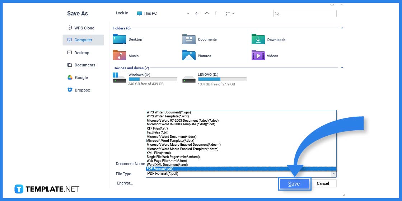Open the view options list icon
Screen dimensions: 402x201
[x=229, y=14]
